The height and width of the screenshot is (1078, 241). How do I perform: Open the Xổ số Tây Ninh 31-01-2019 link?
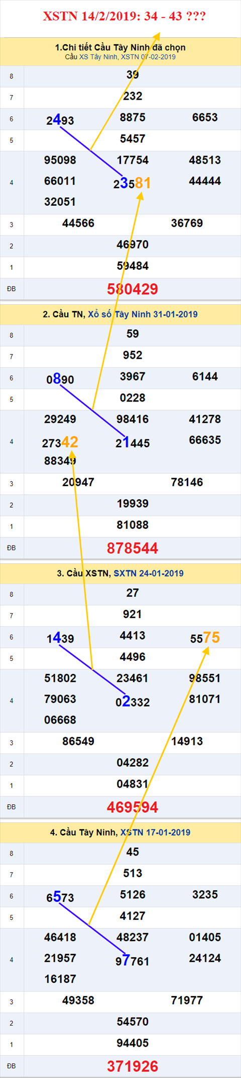click(143, 314)
